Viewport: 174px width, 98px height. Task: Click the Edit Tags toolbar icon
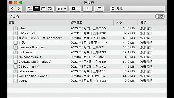point(99,9)
